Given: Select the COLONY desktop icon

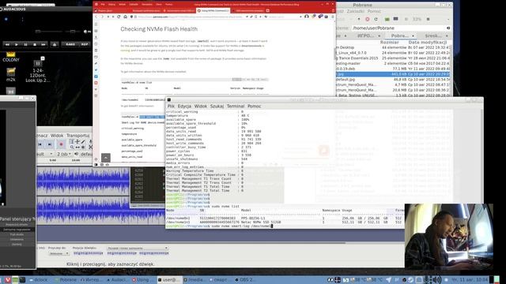Looking at the screenshot, I should [10, 57].
